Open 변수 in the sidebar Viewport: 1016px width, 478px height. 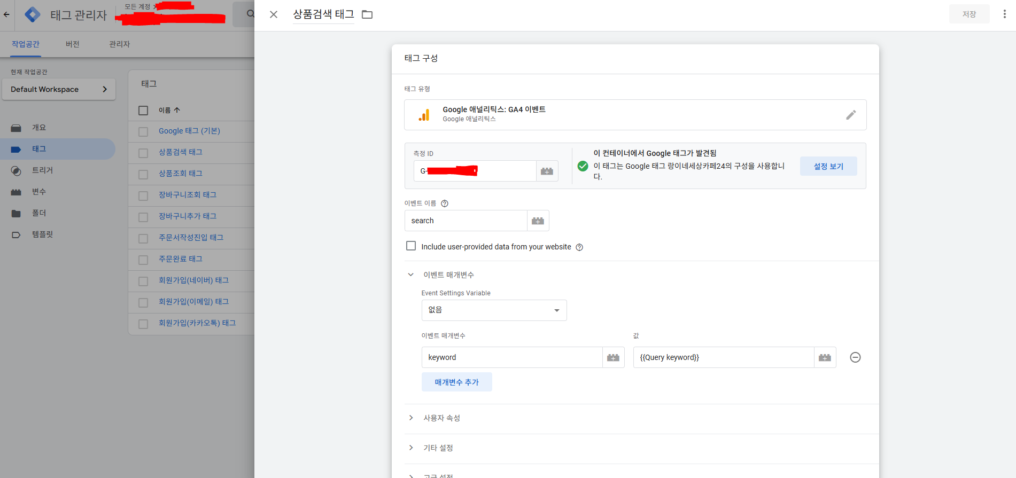click(x=58, y=192)
